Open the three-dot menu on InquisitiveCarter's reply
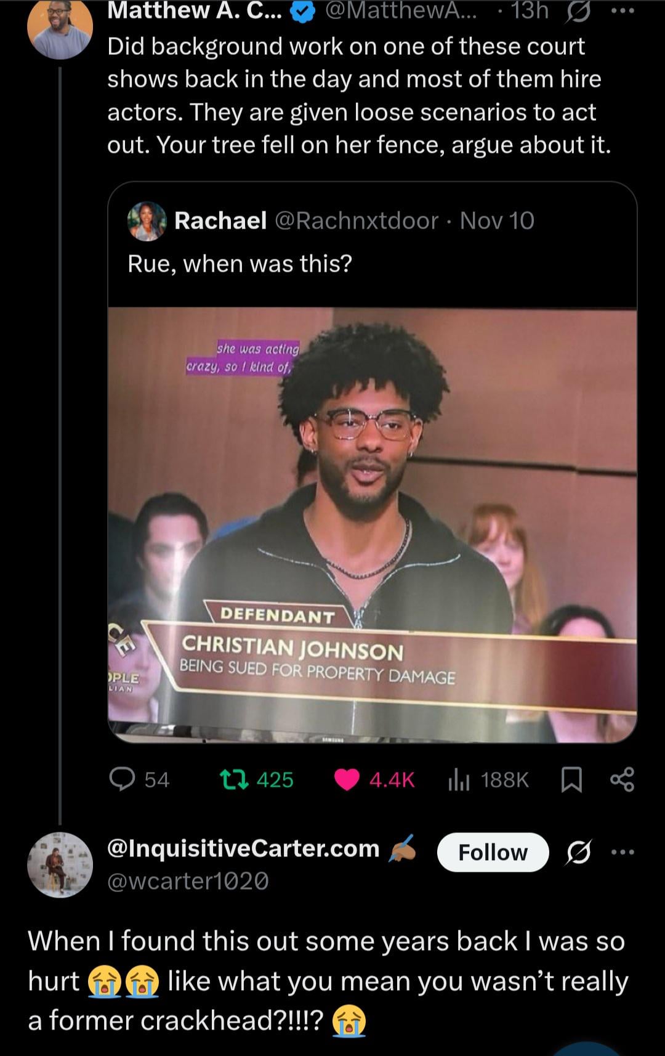The image size is (665, 1056). (622, 852)
